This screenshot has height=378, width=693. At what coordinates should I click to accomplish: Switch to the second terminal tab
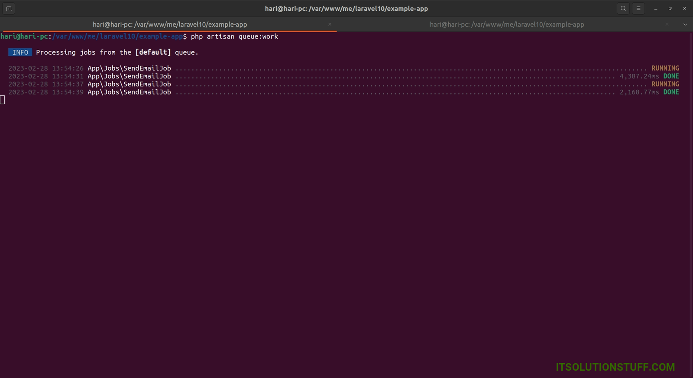click(507, 24)
